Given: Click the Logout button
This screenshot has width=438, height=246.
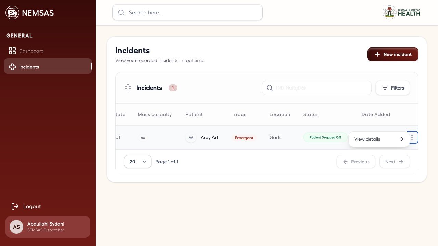Looking at the screenshot, I should point(26,206).
